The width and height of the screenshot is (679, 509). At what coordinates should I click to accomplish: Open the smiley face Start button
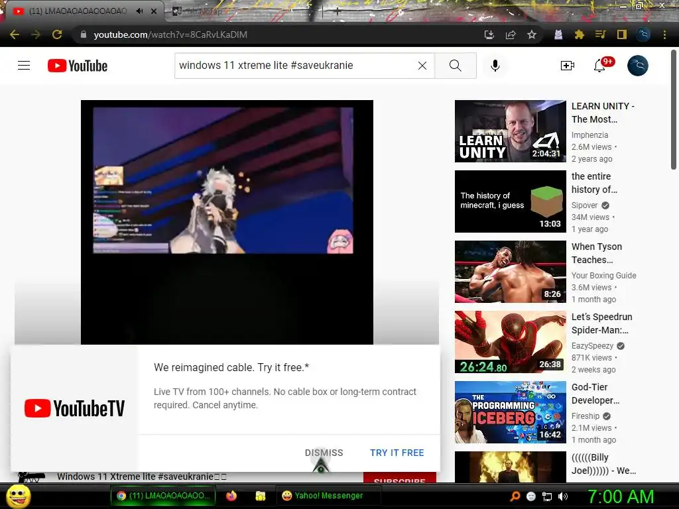(x=18, y=496)
